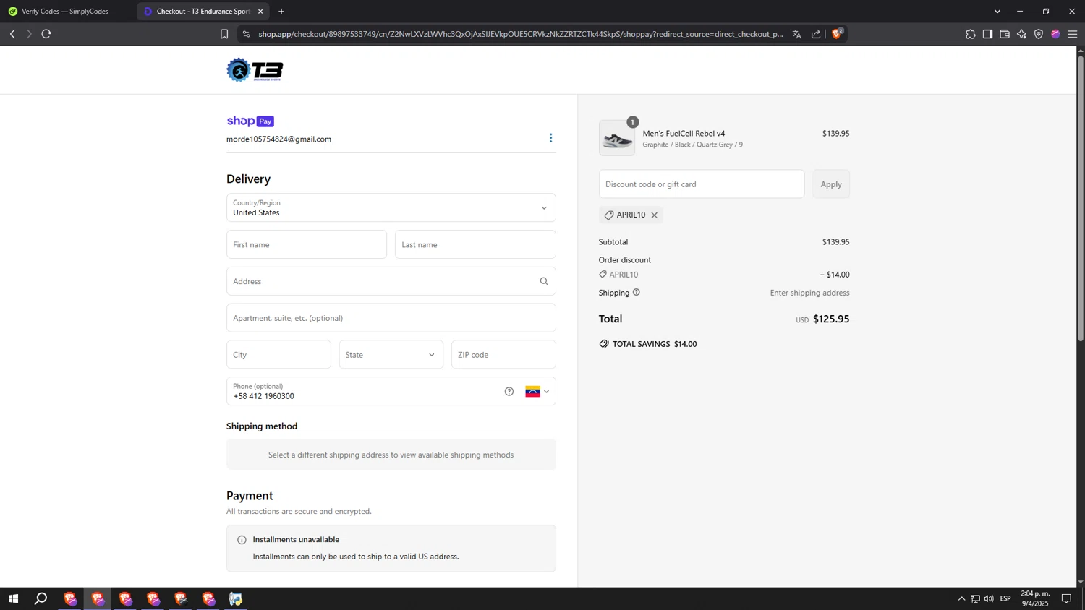Viewport: 1085px width, 610px height.
Task: Open the Python launcher icon in taskbar
Action: click(x=236, y=598)
